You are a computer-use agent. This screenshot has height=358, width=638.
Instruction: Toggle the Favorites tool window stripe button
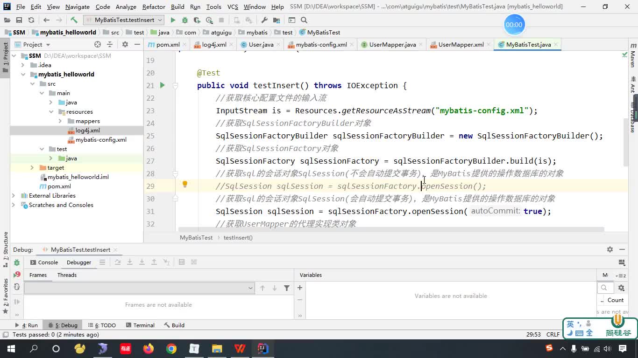pyautogui.click(x=5, y=296)
